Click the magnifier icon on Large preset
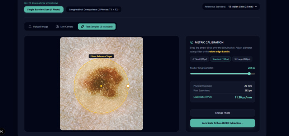This screenshot has width=289, height=136. tap(236, 59)
